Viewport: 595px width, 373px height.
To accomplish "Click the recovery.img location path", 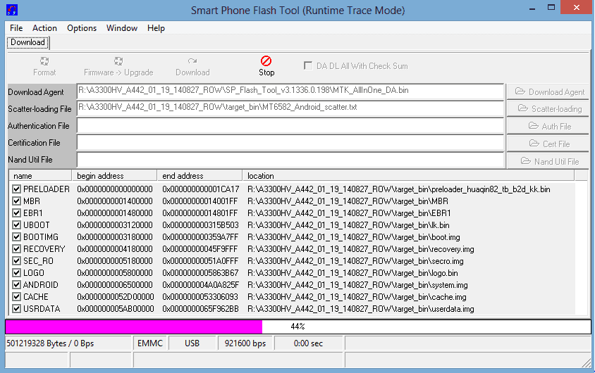I will point(361,249).
